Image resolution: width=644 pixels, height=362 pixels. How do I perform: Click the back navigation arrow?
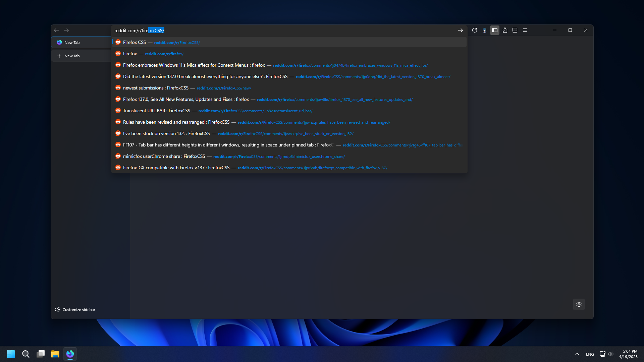tap(56, 30)
